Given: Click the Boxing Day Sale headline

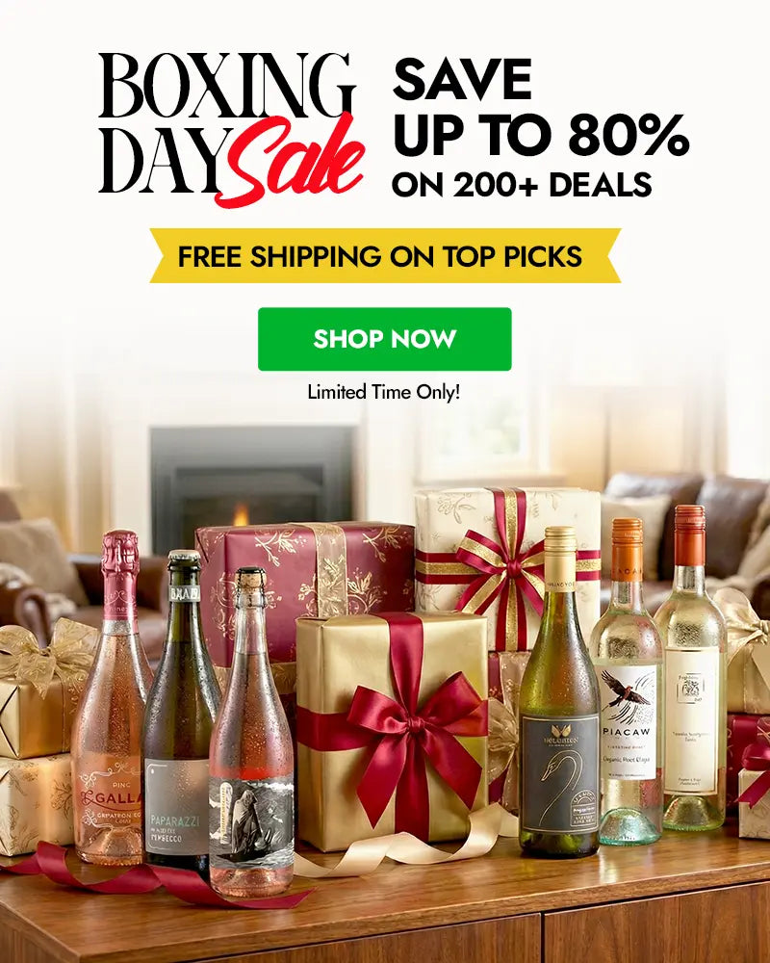Looking at the screenshot, I should tap(232, 129).
